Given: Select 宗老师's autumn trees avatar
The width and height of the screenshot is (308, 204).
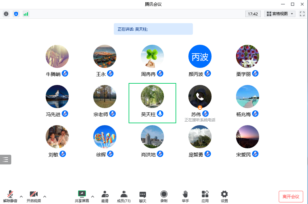Looking at the screenshot, I should [105, 97].
